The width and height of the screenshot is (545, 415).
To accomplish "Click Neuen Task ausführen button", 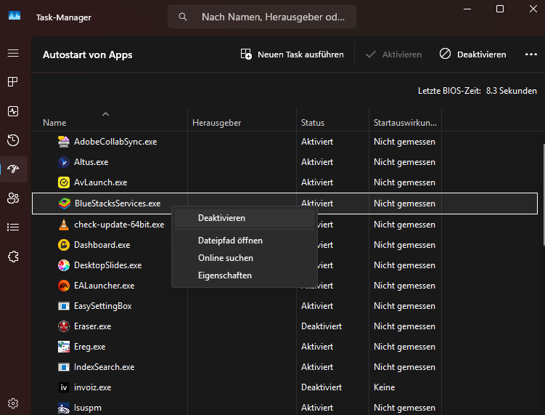I will point(292,55).
